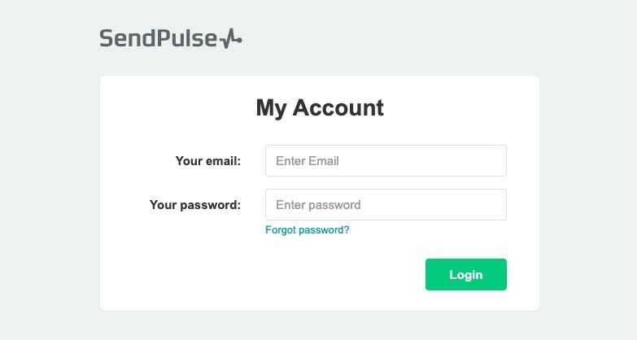Viewport: 637px width, 340px height.
Task: Focus the Enter password input field
Action: coord(386,204)
